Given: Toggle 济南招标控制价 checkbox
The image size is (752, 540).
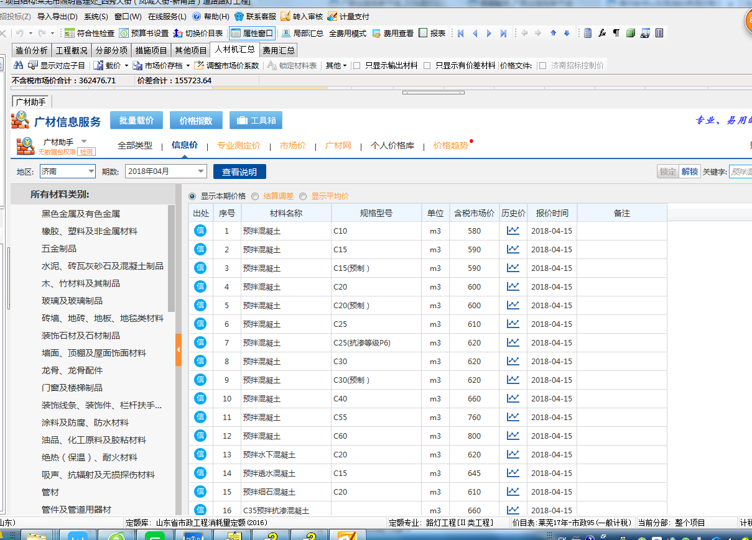Looking at the screenshot, I should tap(542, 65).
